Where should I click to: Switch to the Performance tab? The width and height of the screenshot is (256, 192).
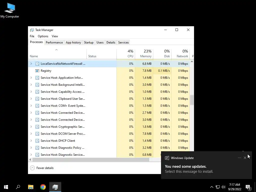click(54, 42)
